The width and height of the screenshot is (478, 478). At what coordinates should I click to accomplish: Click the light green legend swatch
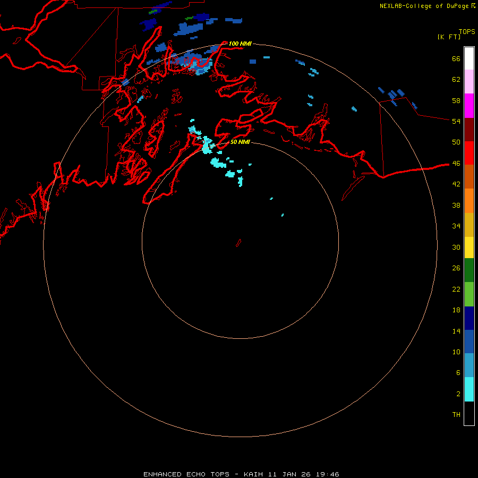click(469, 294)
